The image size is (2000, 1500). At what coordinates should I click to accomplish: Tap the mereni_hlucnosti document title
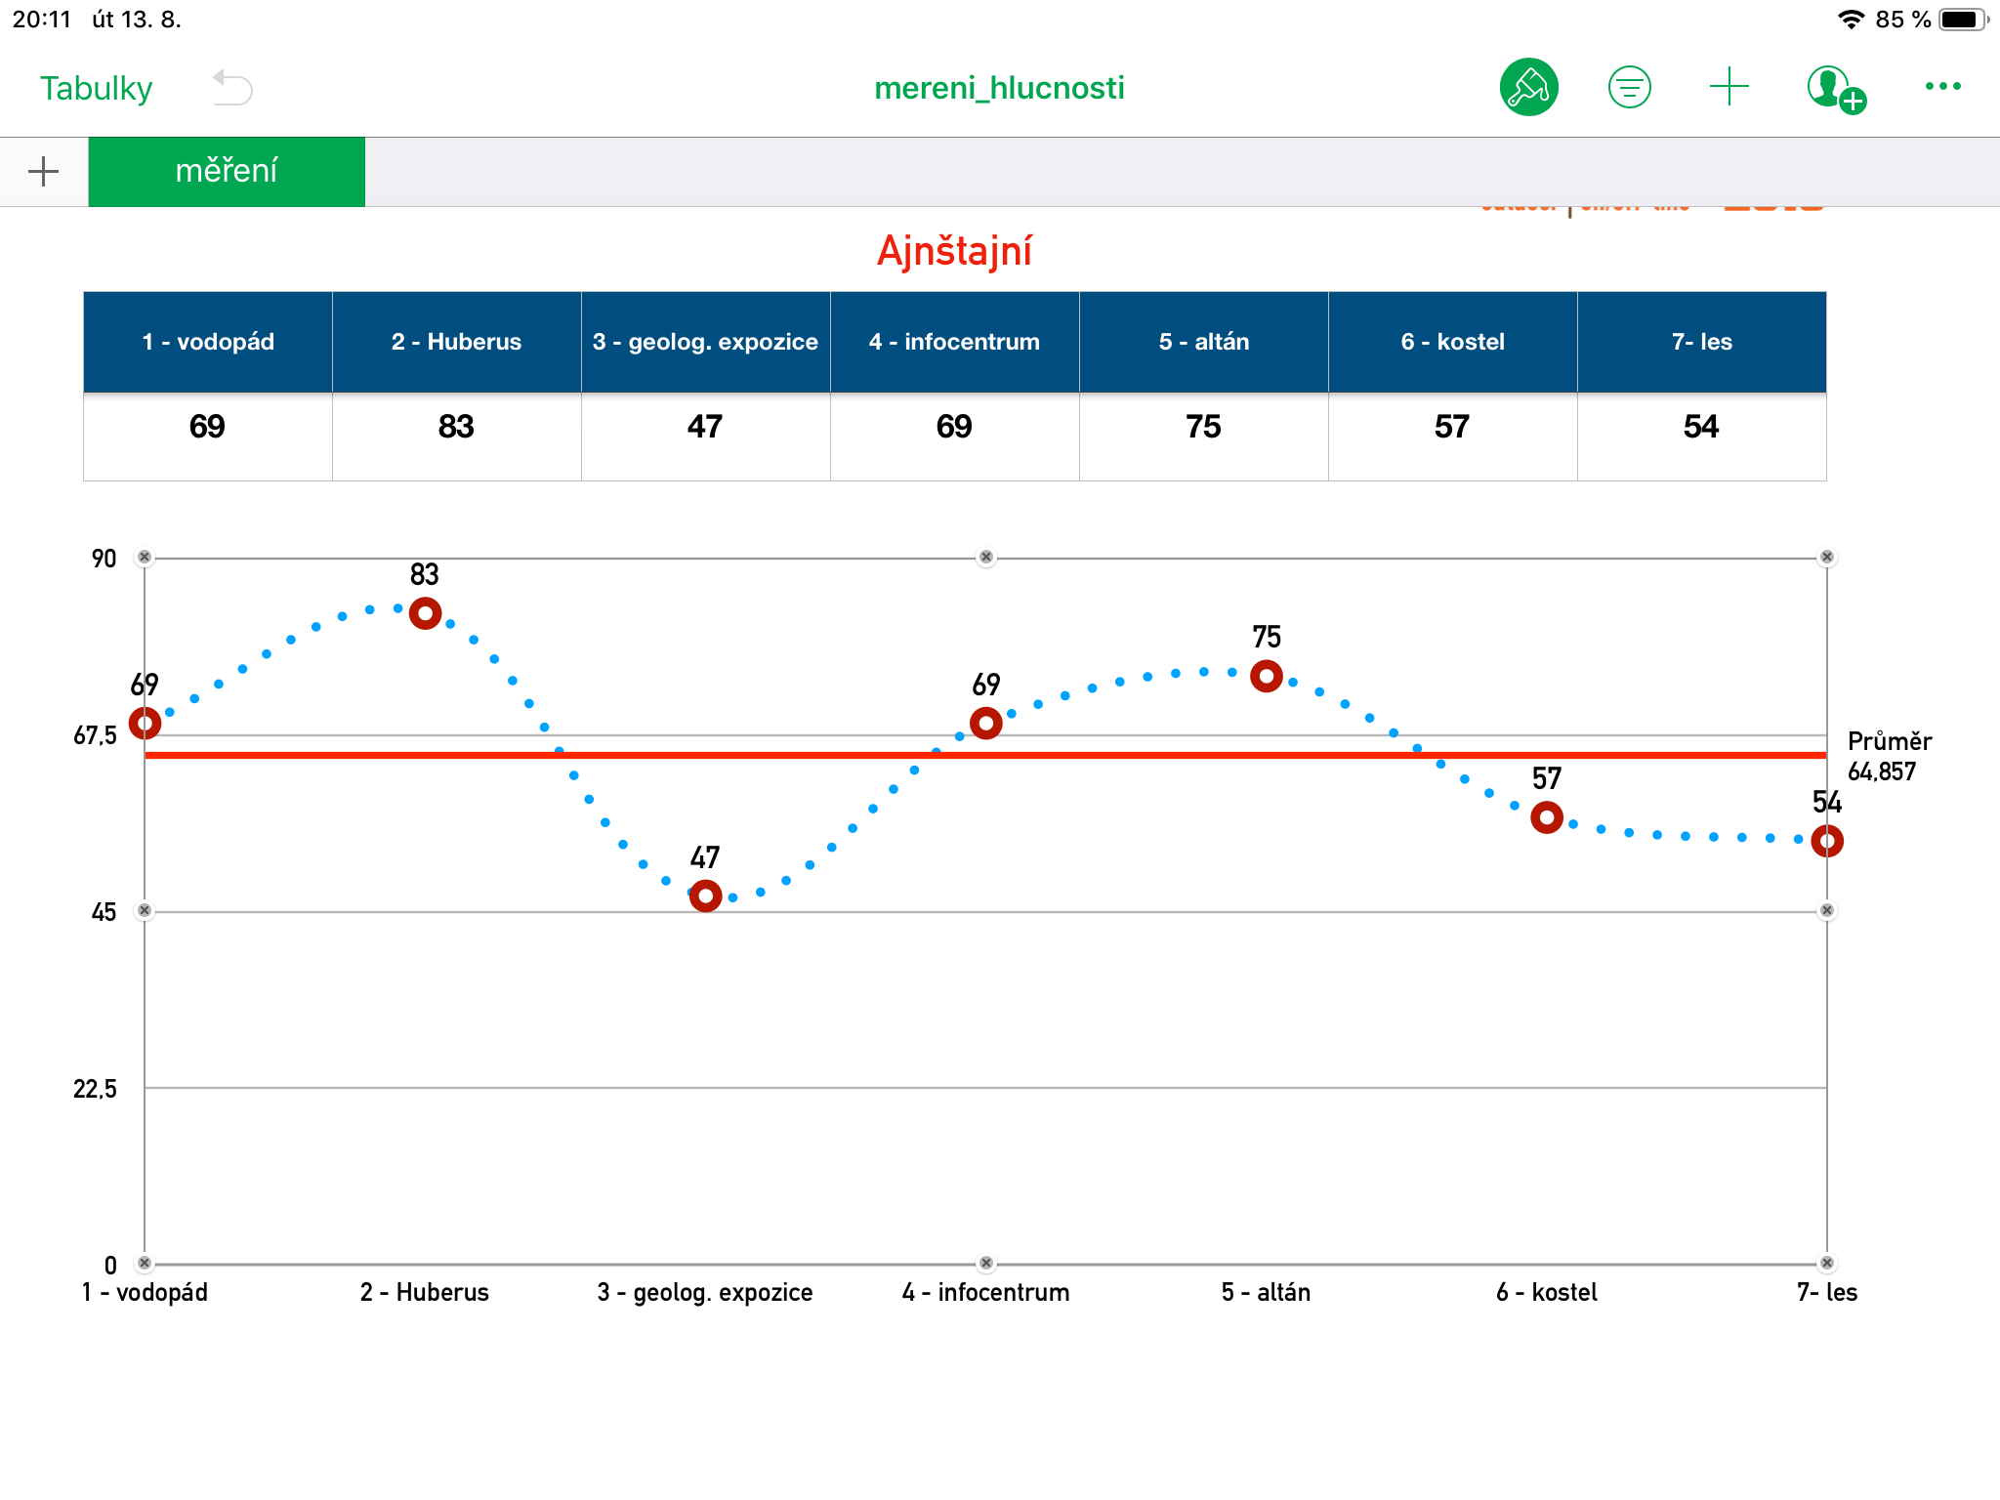pos(999,88)
